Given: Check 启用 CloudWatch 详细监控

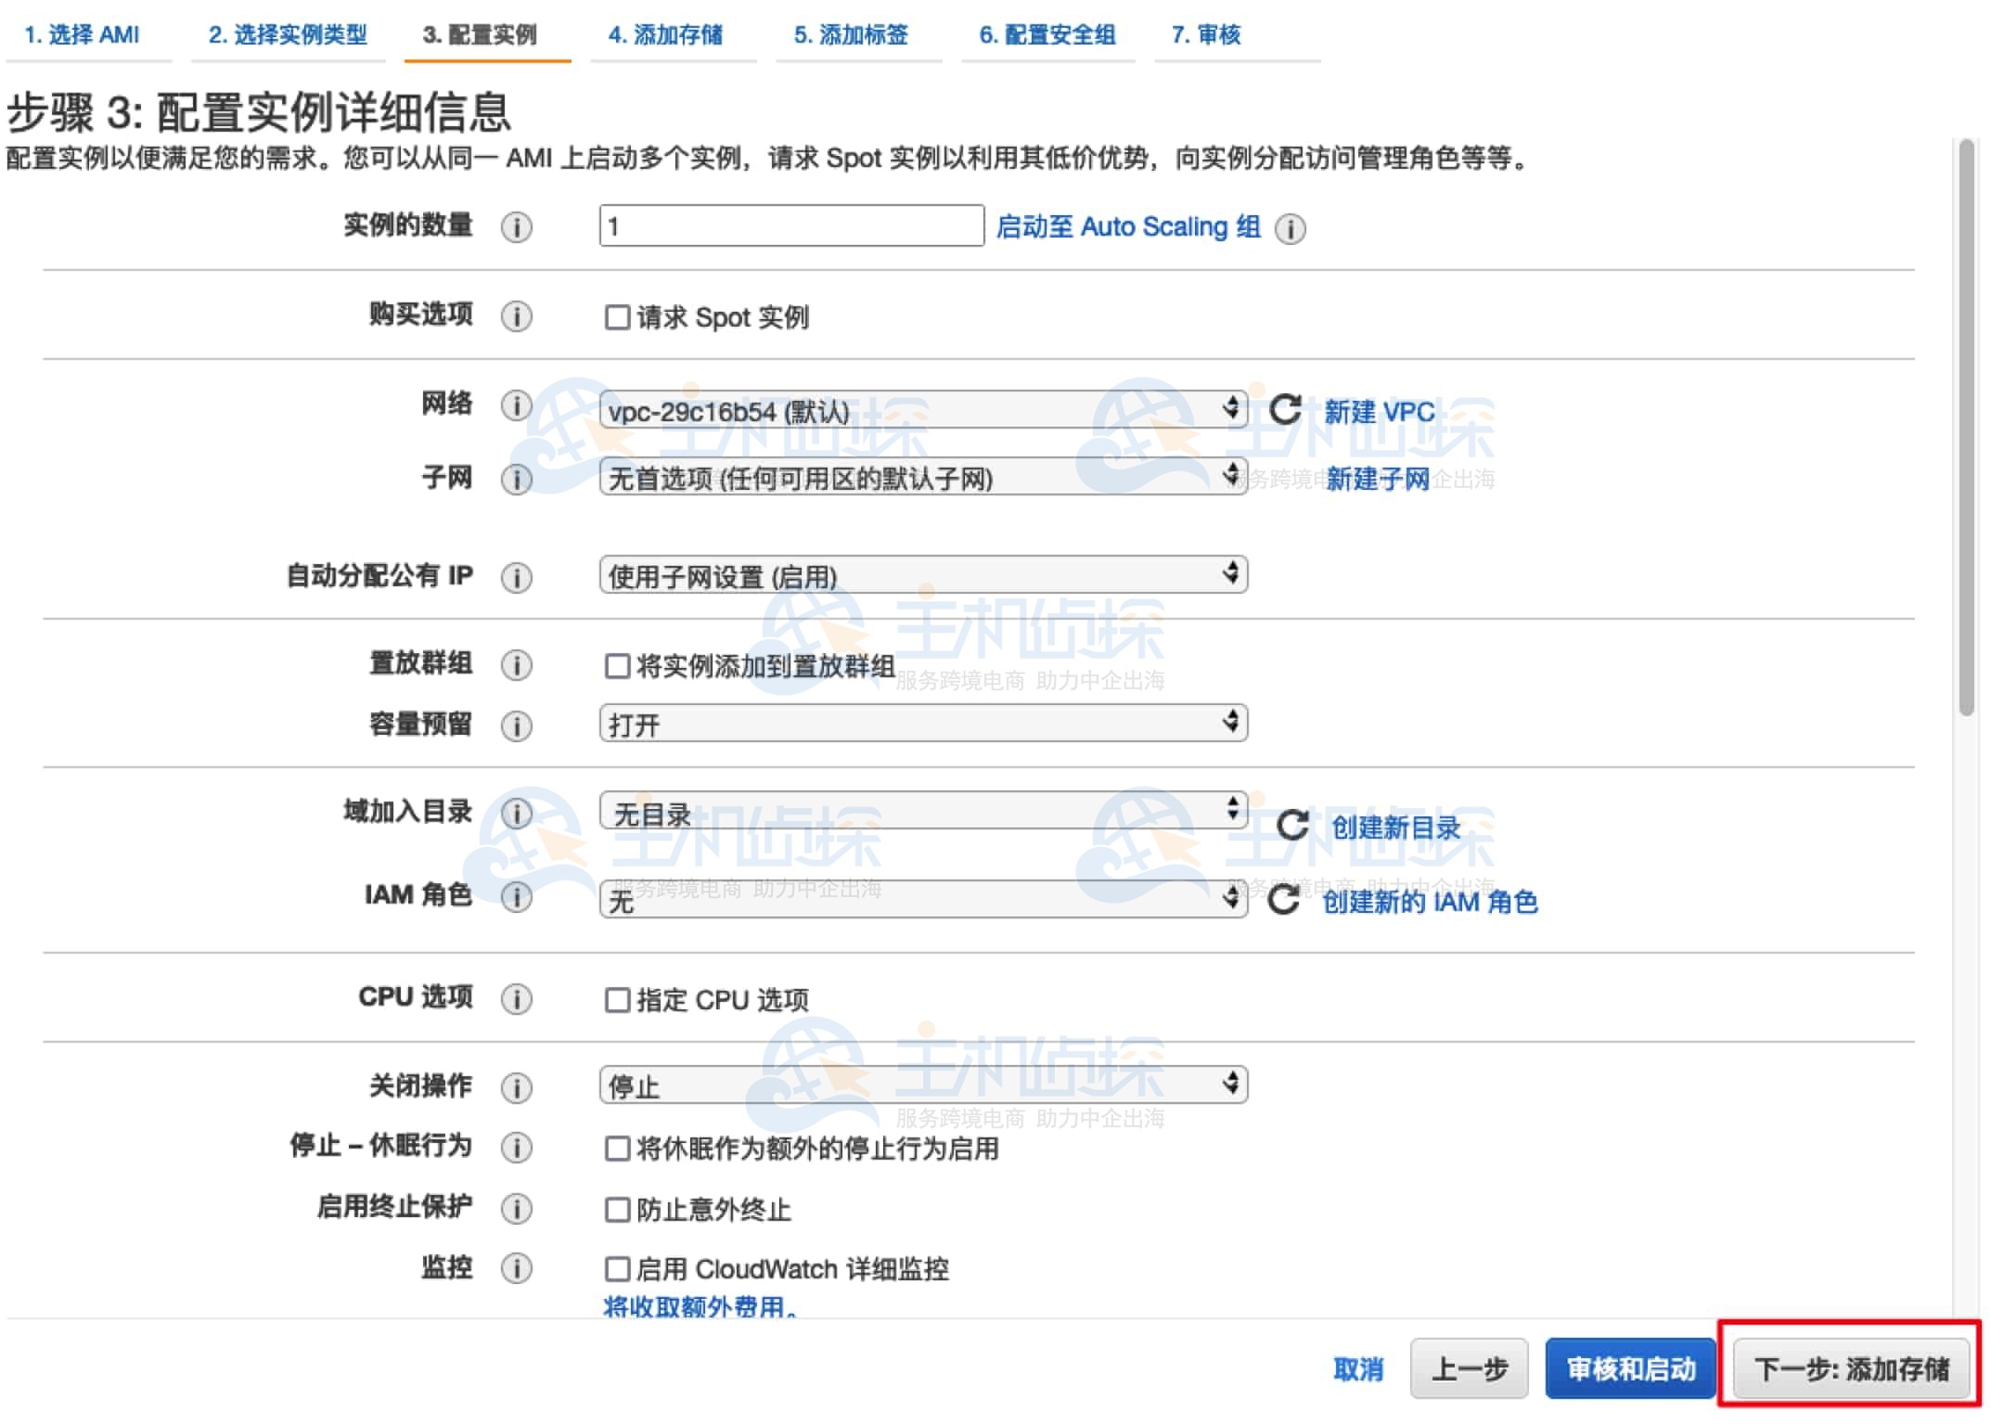Looking at the screenshot, I should click(x=616, y=1269).
